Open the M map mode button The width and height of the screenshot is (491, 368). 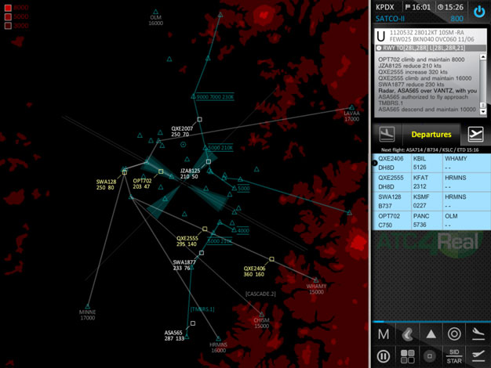pos(384,334)
